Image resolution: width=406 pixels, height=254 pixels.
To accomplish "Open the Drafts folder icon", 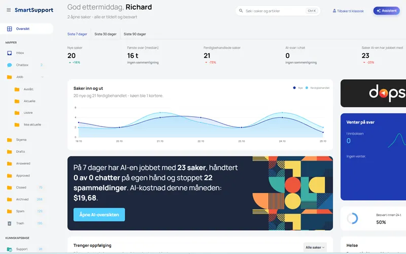I will point(9,152).
